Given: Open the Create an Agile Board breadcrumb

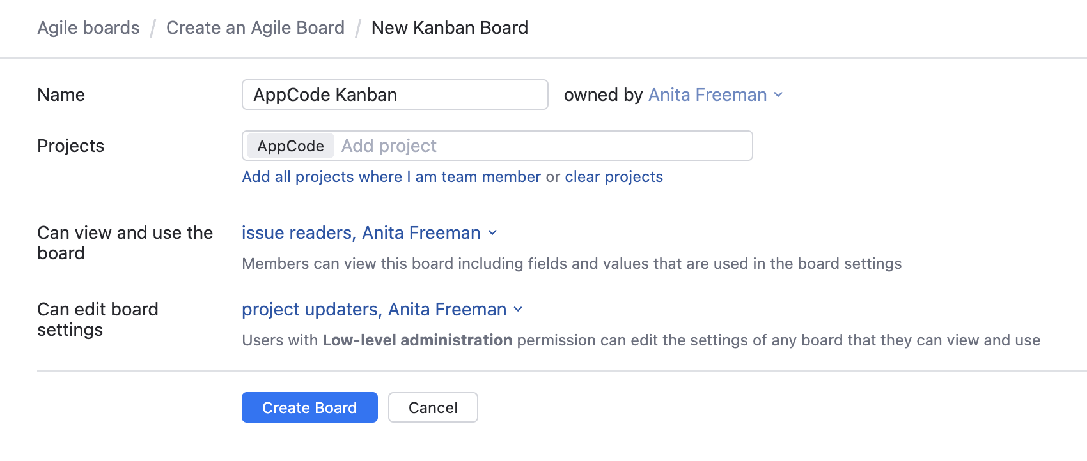Looking at the screenshot, I should (x=255, y=28).
